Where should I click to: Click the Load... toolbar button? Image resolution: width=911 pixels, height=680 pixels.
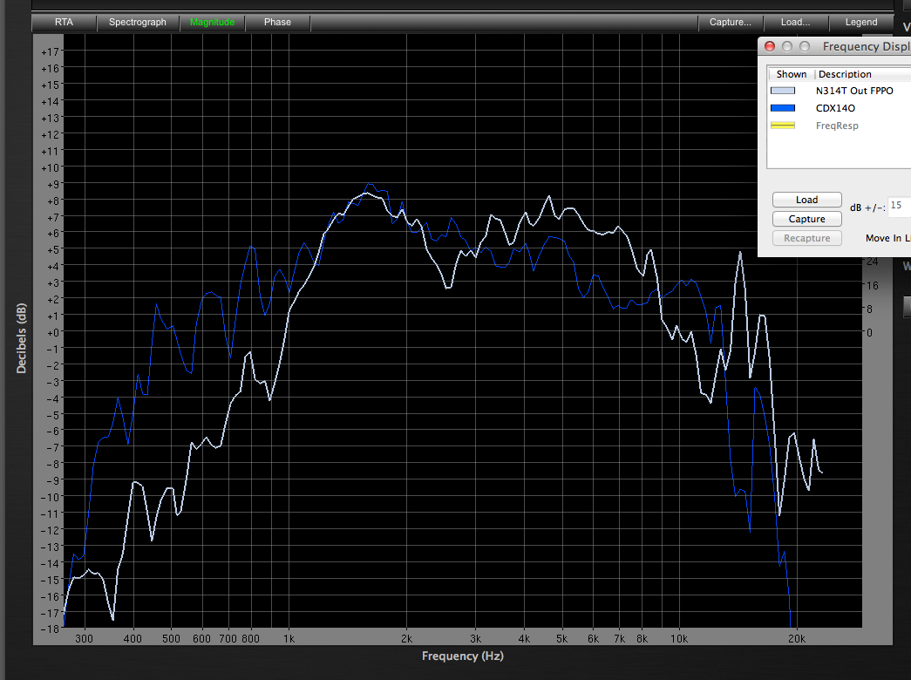(x=795, y=22)
